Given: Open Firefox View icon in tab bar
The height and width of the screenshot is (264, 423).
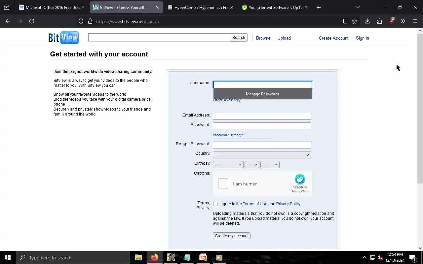Looking at the screenshot, I should point(7,7).
